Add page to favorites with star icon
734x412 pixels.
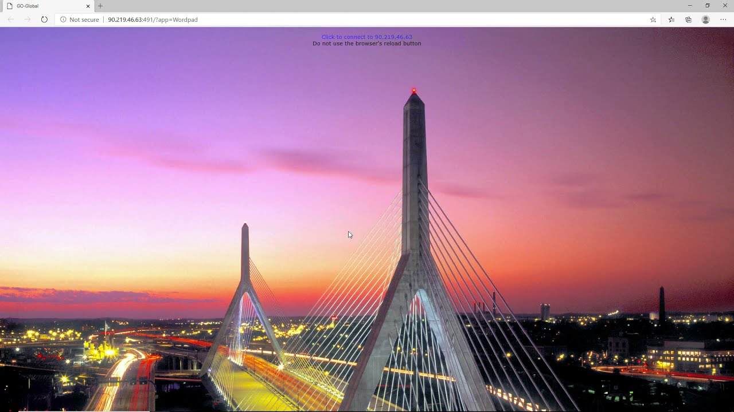[653, 19]
